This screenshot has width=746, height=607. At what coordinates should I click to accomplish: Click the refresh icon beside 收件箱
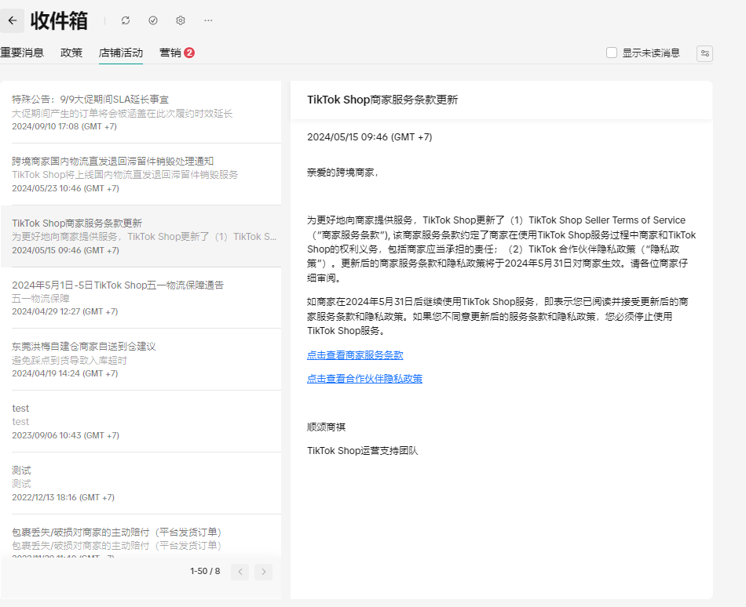(x=126, y=20)
